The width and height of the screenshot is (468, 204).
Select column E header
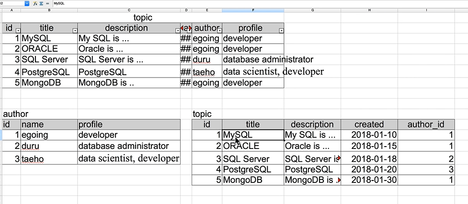coord(207,10)
